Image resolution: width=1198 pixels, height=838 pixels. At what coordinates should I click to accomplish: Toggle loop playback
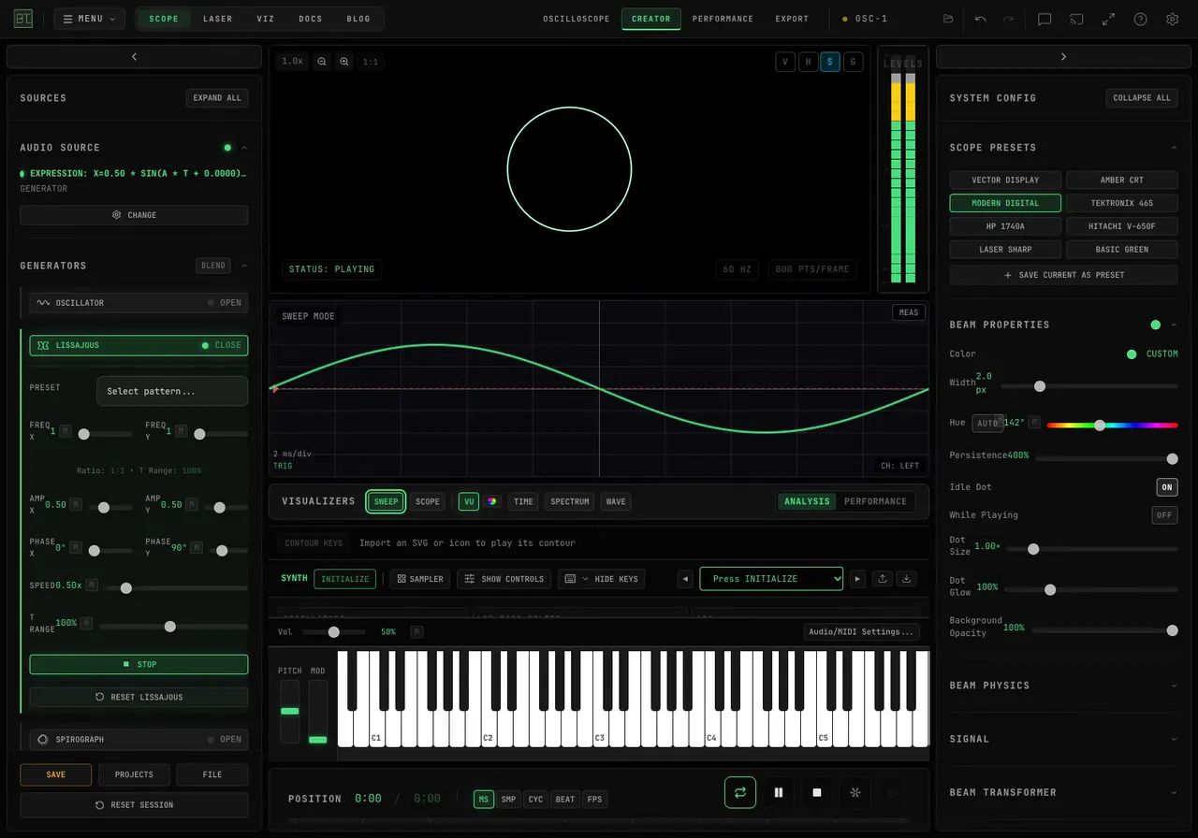coord(740,792)
